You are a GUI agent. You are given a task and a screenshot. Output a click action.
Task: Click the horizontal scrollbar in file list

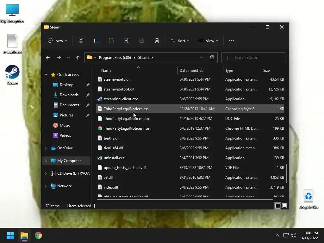point(185,200)
